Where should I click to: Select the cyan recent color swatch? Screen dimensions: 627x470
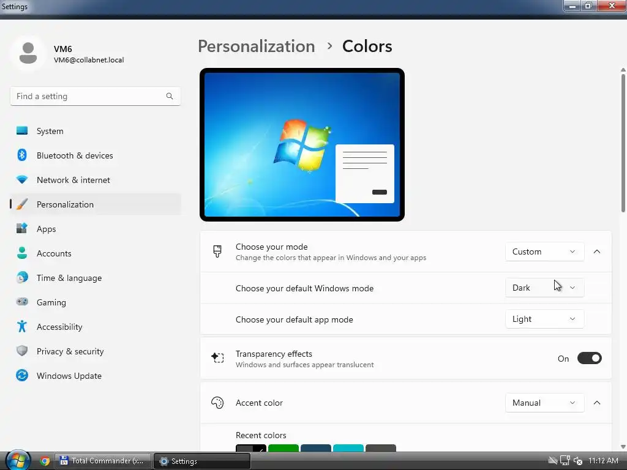[x=348, y=447]
